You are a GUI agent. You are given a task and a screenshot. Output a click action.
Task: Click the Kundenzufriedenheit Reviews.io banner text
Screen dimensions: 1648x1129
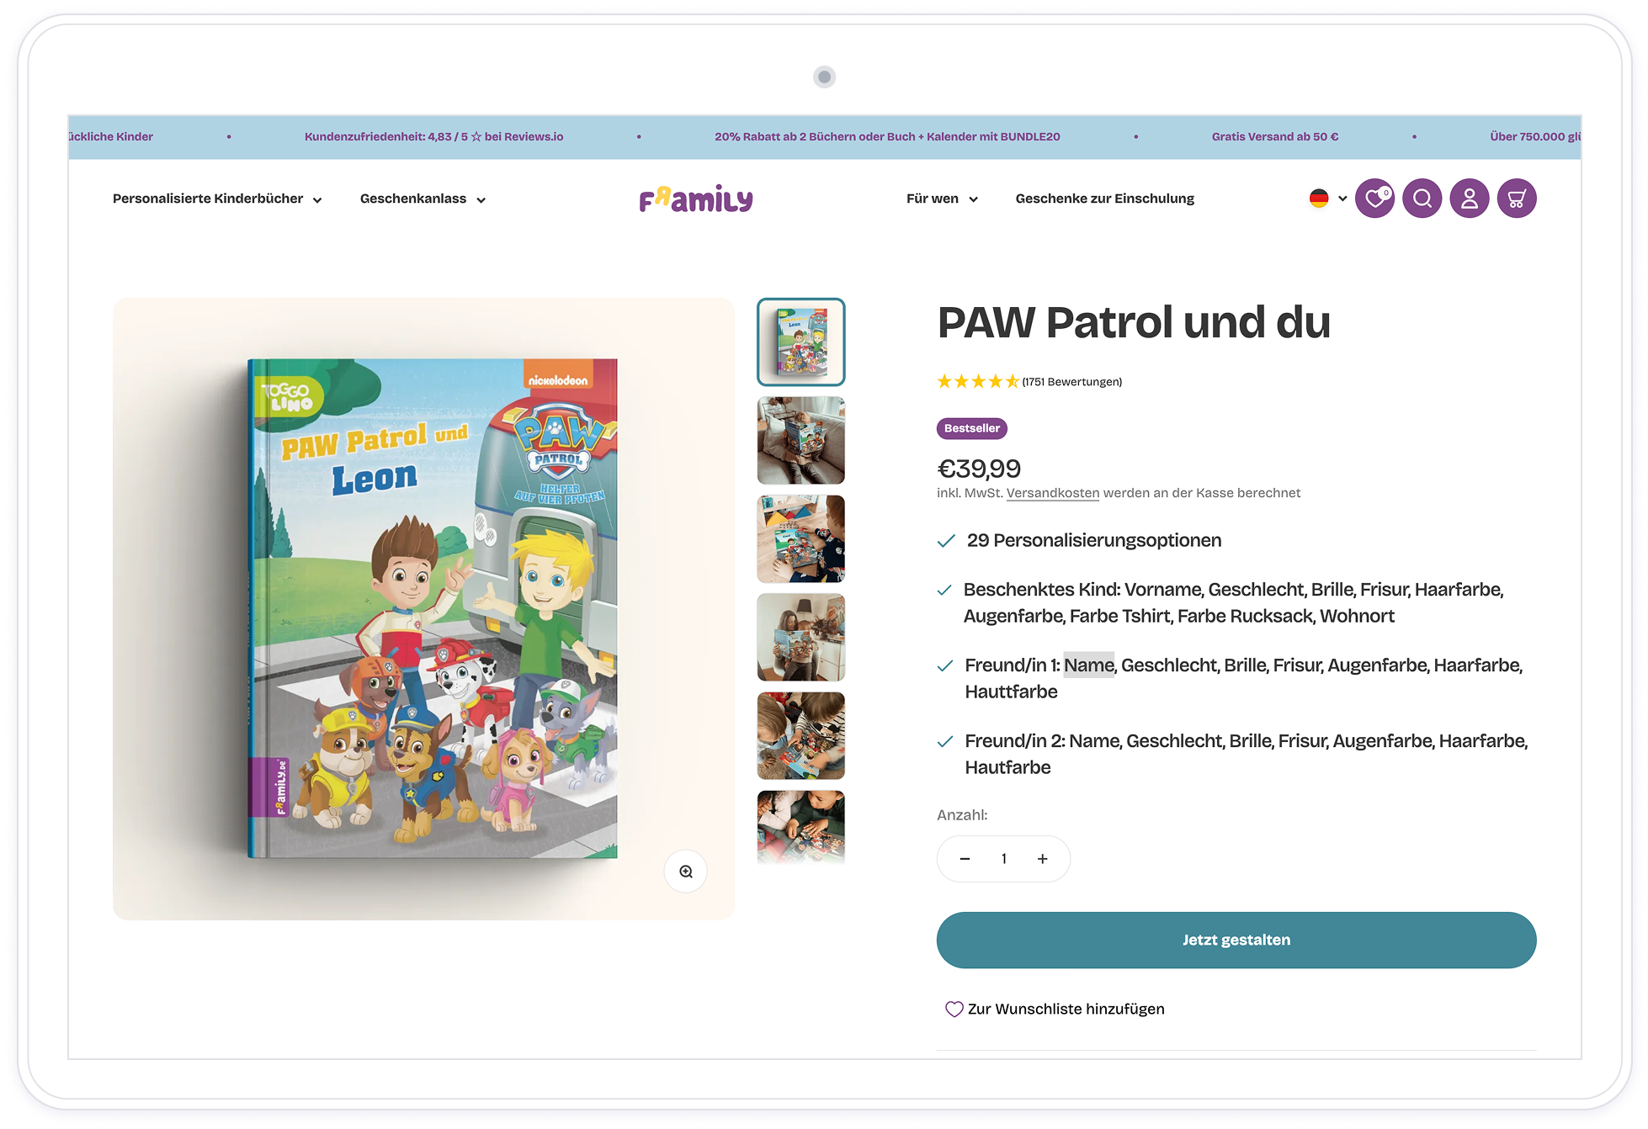434,136
